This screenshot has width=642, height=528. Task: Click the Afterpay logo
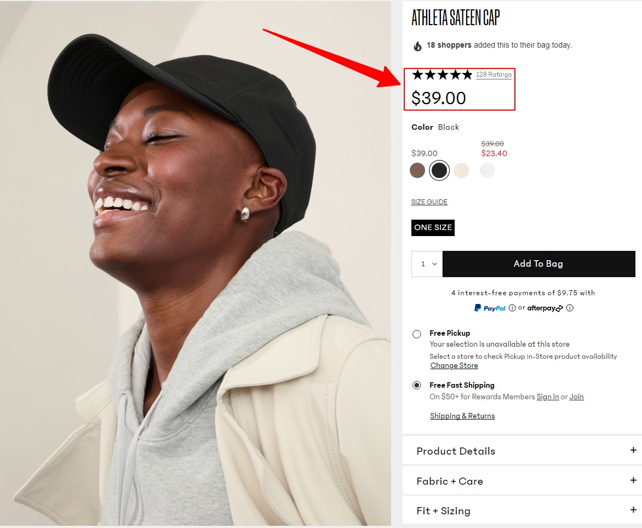click(545, 308)
